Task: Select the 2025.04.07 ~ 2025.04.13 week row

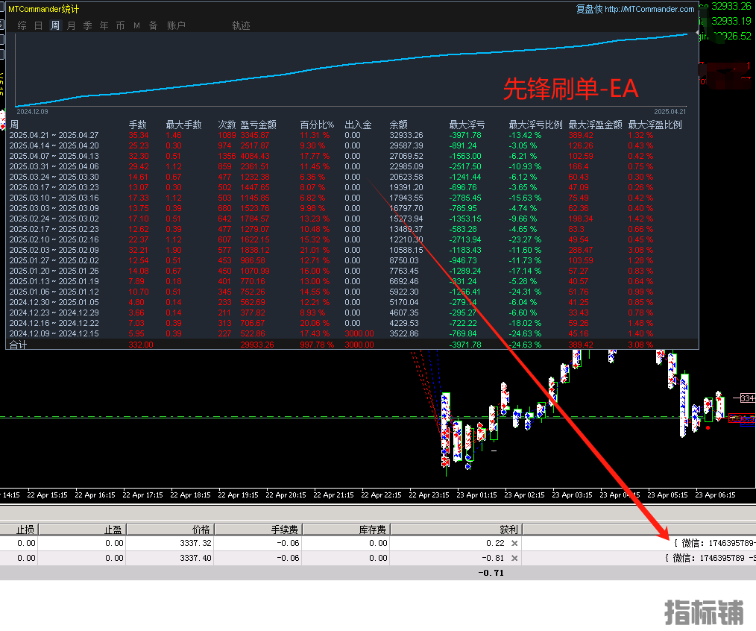Action: tap(352, 157)
